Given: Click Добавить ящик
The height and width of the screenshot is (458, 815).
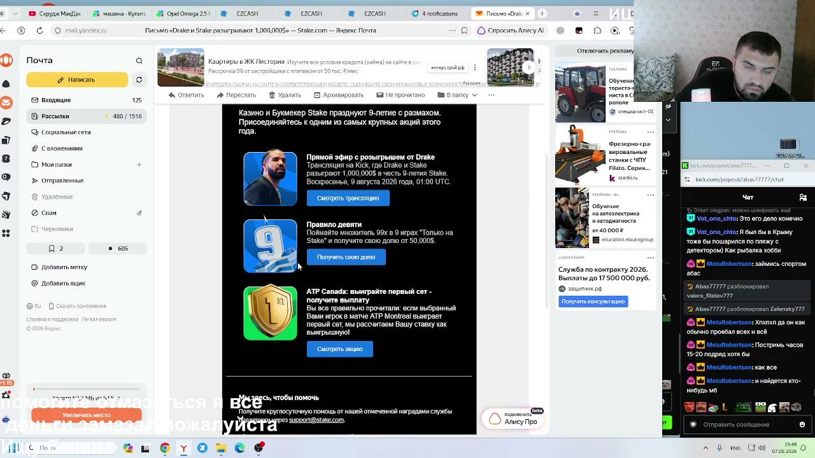Looking at the screenshot, I should pyautogui.click(x=59, y=284).
